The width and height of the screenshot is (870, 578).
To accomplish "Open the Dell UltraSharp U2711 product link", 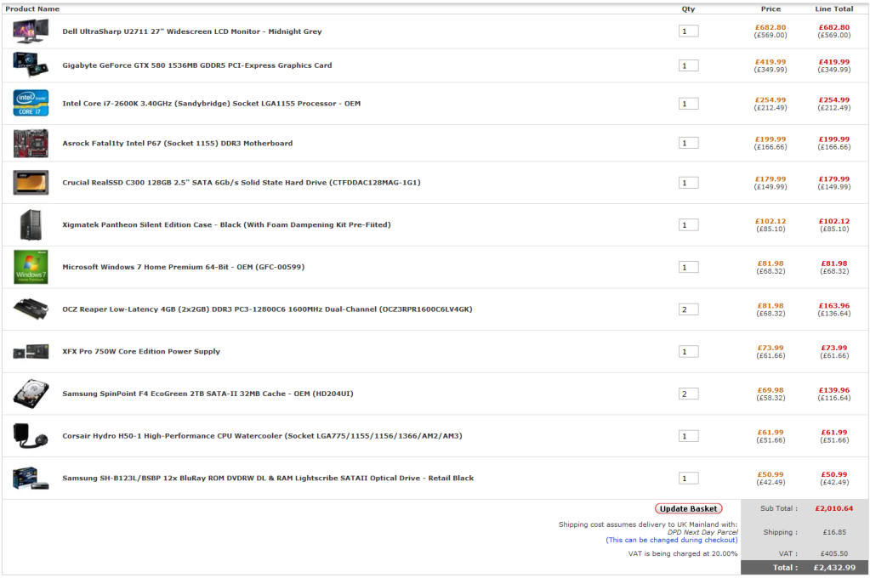I will (191, 31).
